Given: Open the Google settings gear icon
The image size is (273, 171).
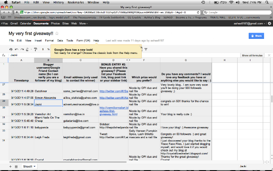Looking at the screenshot, I should (x=269, y=24).
